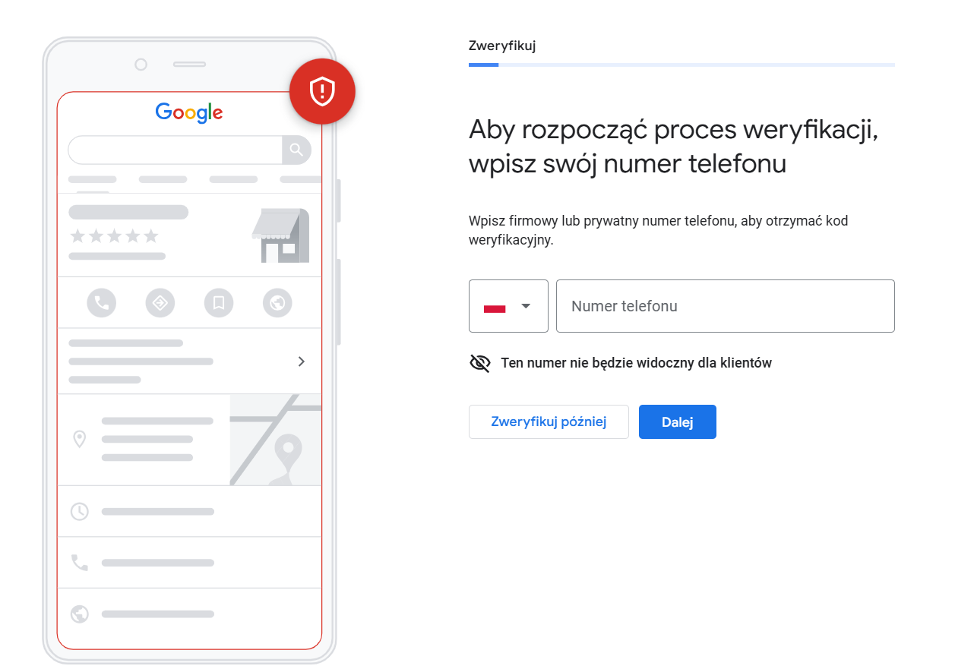The image size is (955, 666).
Task: Expand the chevron arrow in phone mockup
Action: pos(302,361)
